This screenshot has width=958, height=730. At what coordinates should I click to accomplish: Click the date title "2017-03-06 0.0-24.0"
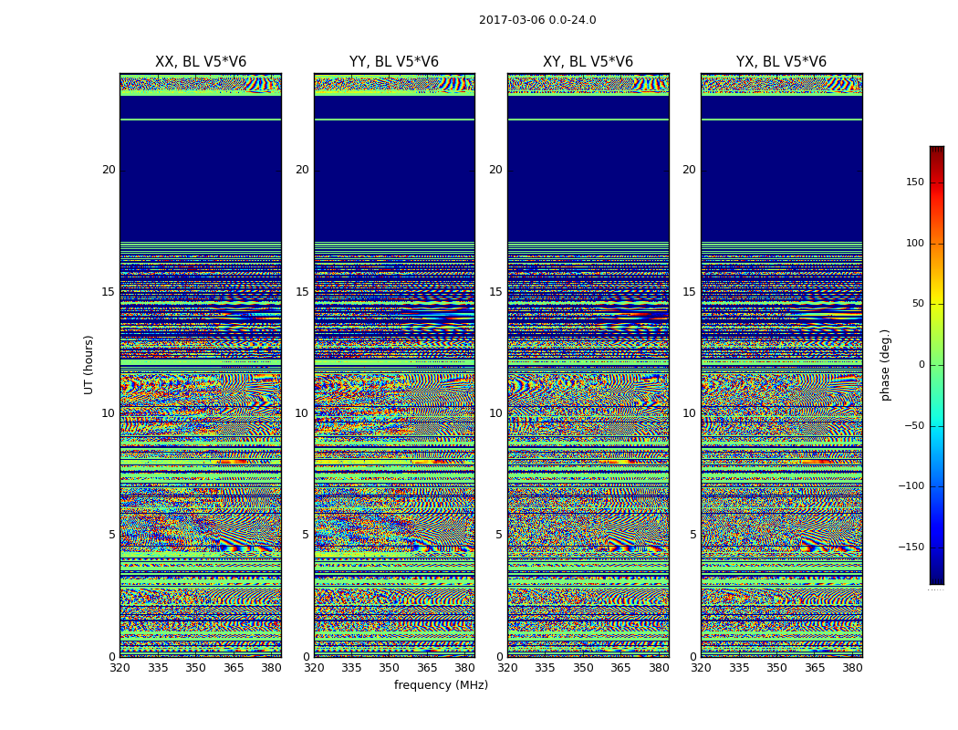pos(537,20)
